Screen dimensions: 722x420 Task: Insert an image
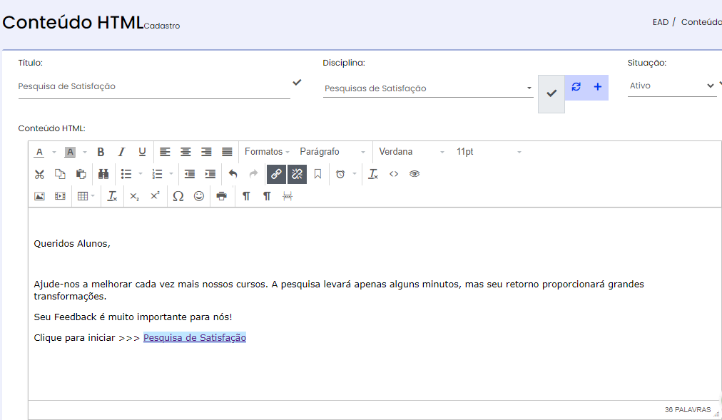coord(40,196)
